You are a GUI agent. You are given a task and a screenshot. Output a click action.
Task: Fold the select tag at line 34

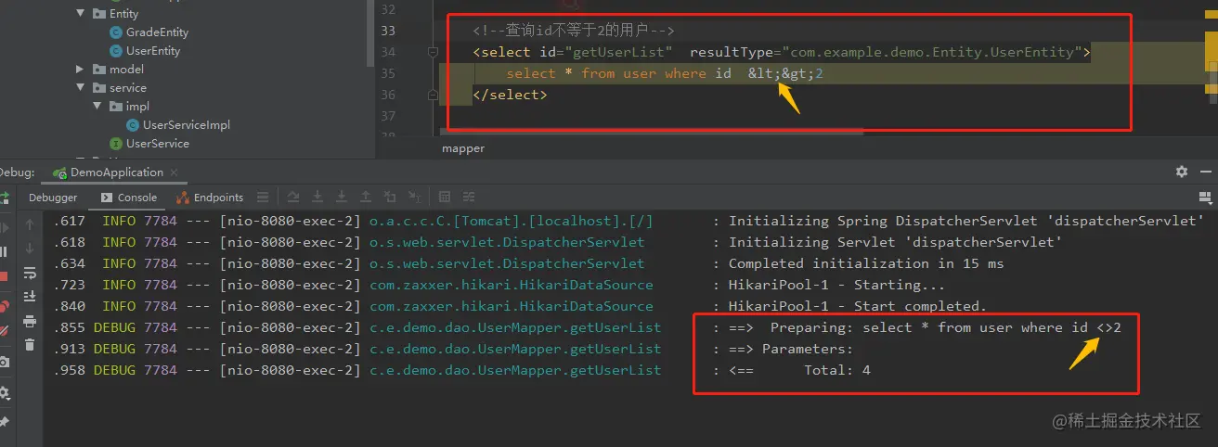point(433,53)
